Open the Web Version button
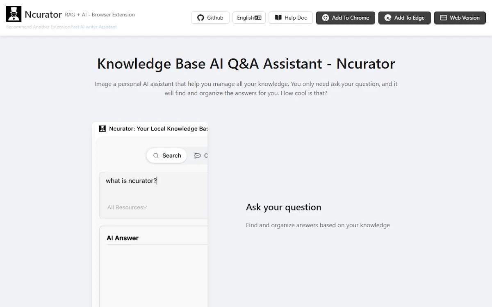 tap(460, 18)
